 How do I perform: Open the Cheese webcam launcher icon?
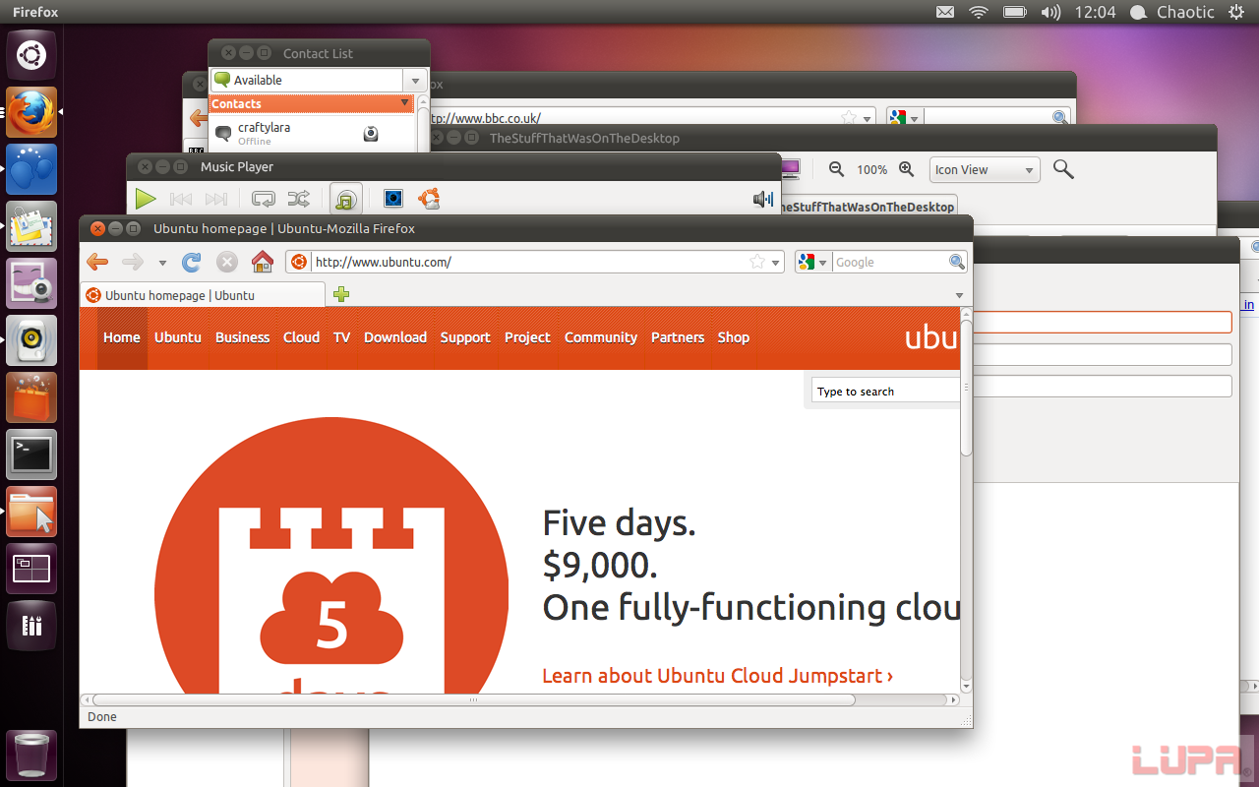pyautogui.click(x=31, y=283)
